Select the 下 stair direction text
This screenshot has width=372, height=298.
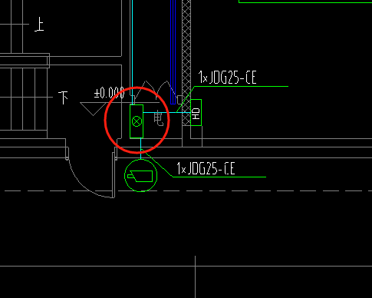pos(64,98)
